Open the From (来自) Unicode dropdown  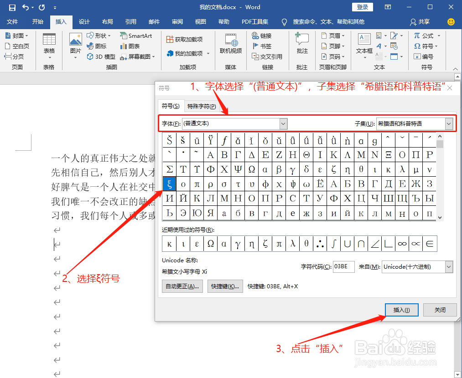pos(449,267)
